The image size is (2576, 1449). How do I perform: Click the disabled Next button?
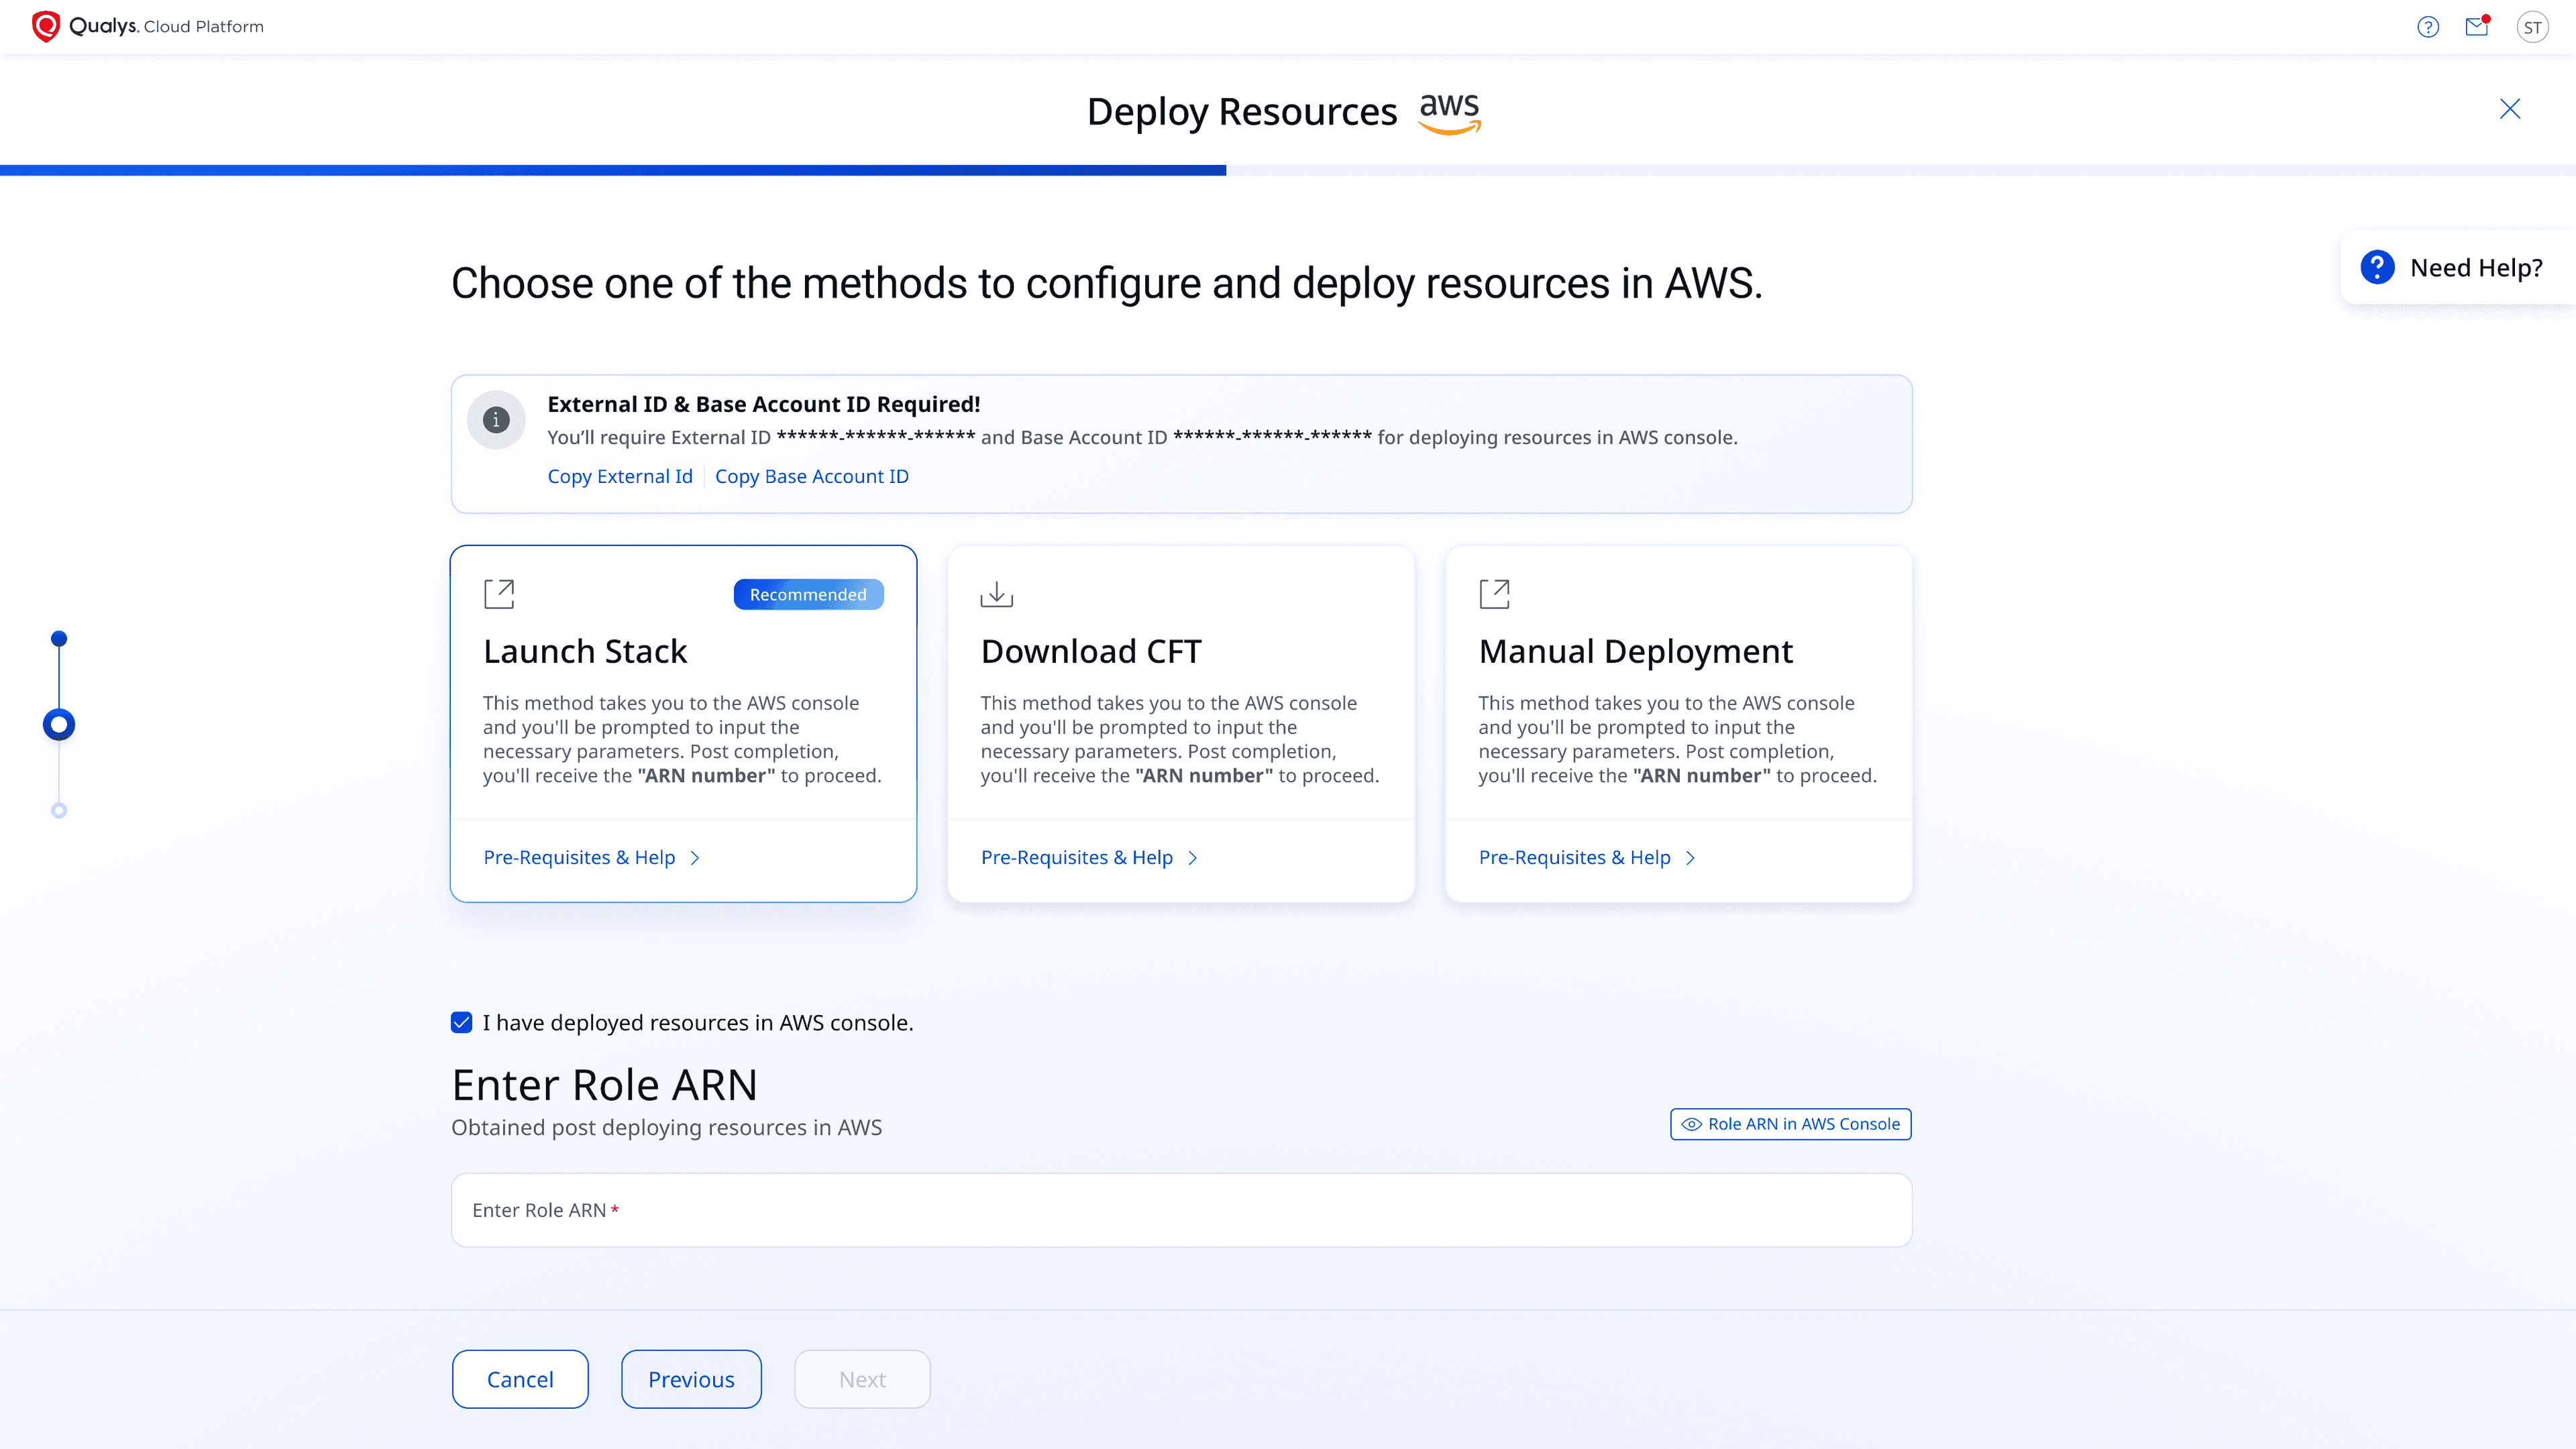click(862, 1379)
